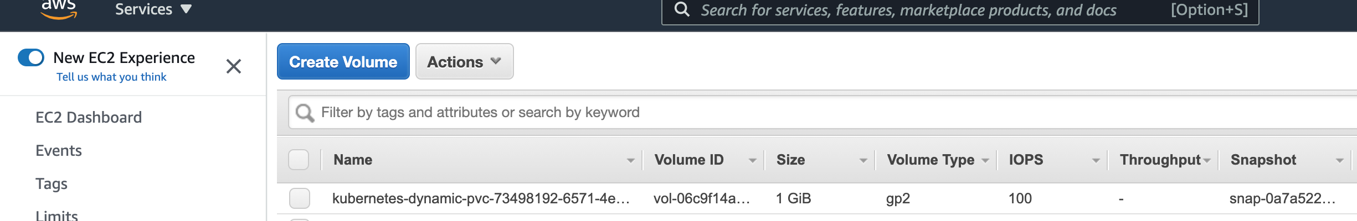The image size is (1357, 221).
Task: Toggle the New EC2 Experience switch
Action: 31,57
